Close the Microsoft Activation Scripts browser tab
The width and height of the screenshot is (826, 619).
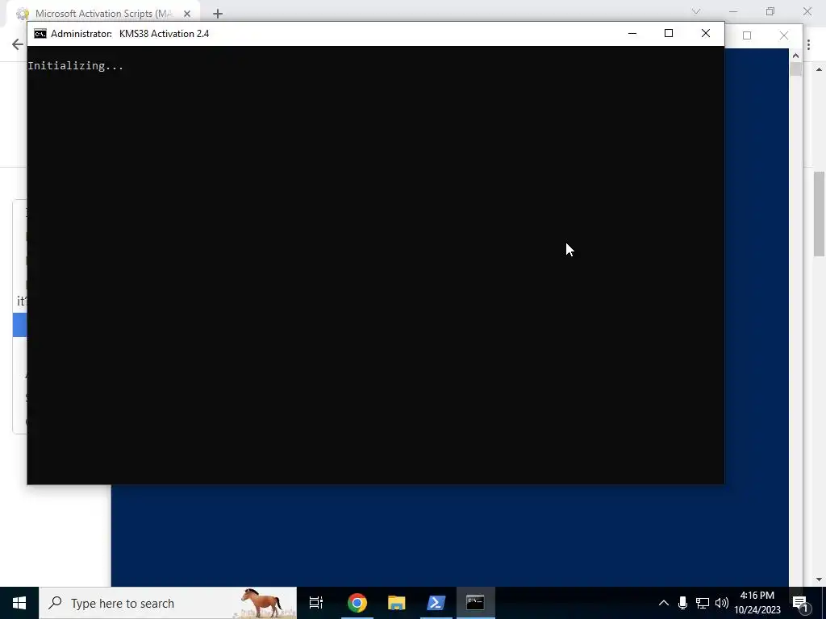point(187,14)
